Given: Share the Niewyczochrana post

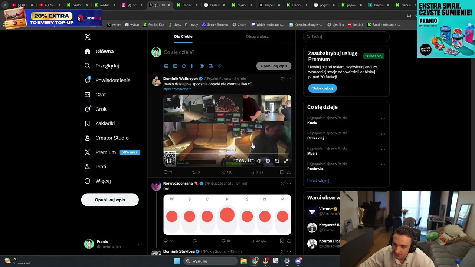Looking at the screenshot, I should pyautogui.click(x=289, y=241).
